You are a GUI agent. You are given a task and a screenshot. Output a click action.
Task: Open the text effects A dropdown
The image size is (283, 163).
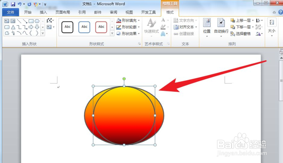(x=164, y=34)
